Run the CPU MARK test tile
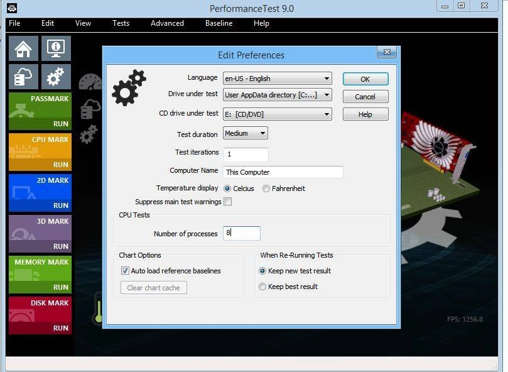The image size is (508, 372). (40, 152)
